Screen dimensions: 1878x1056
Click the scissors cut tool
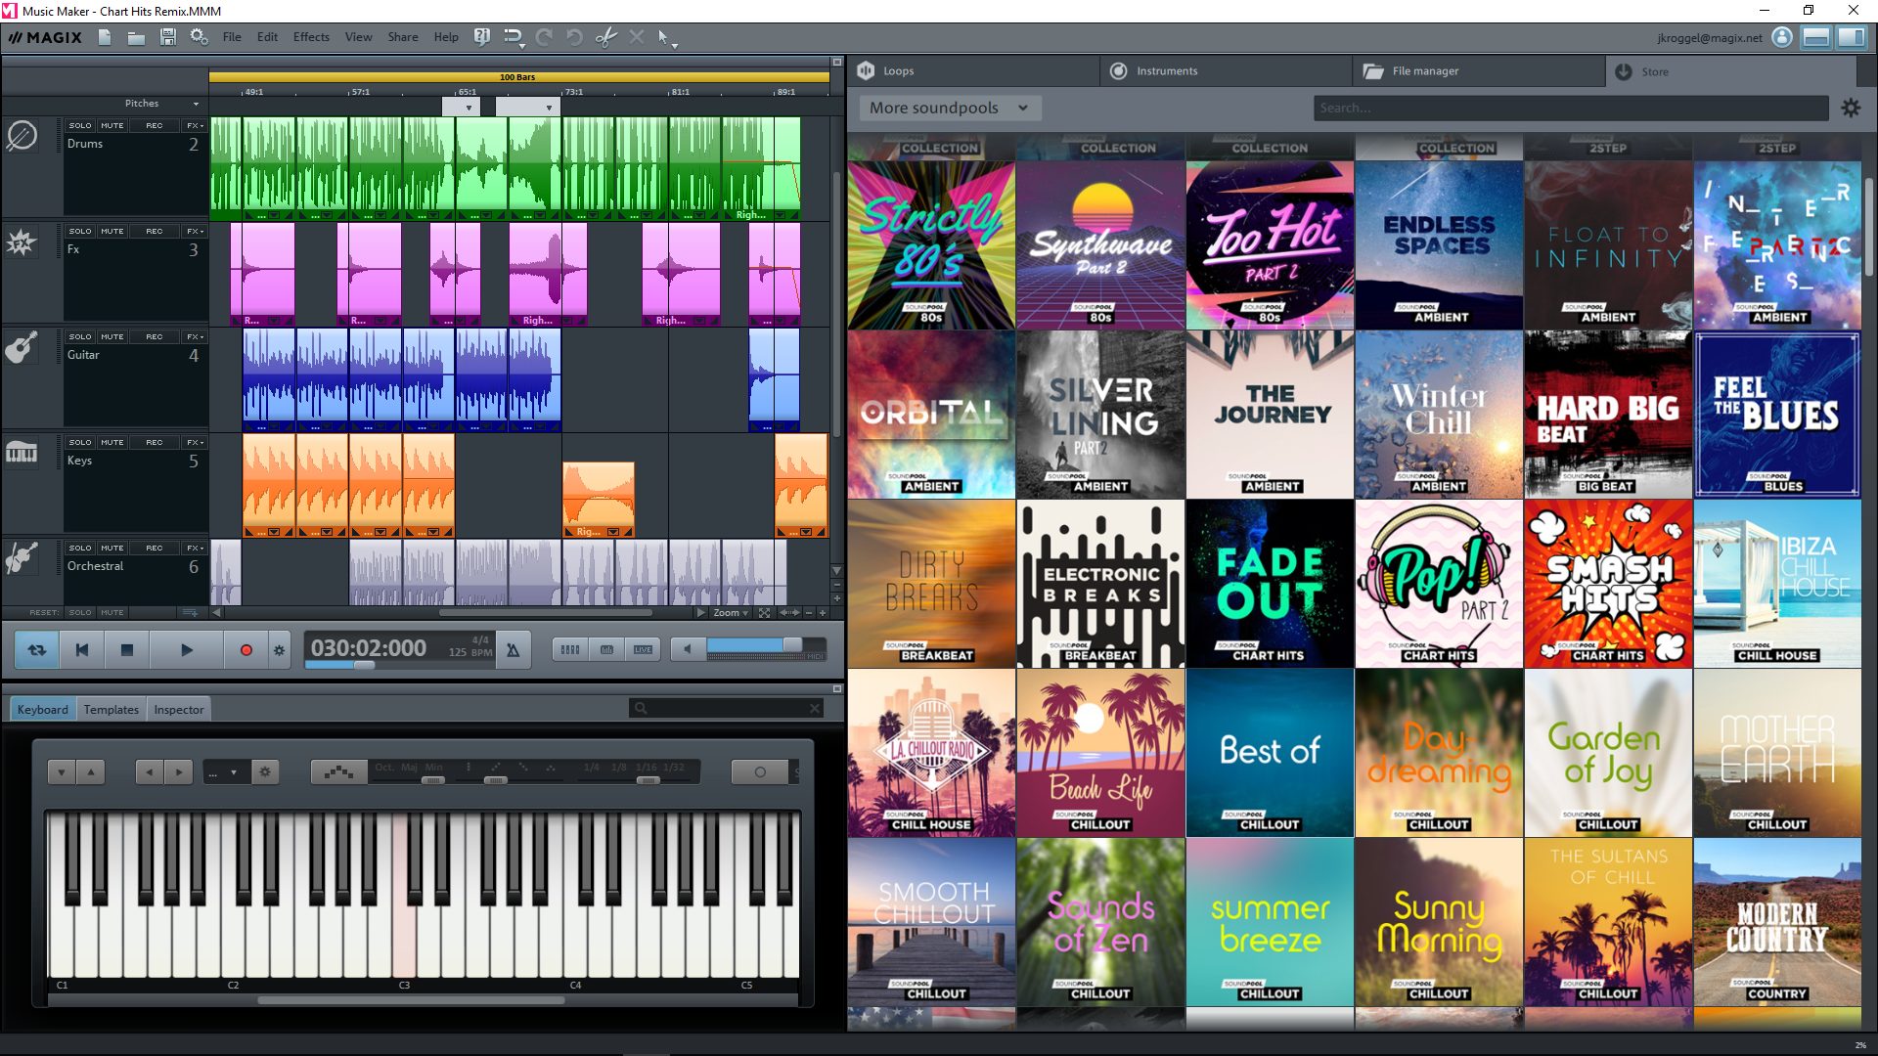point(605,37)
